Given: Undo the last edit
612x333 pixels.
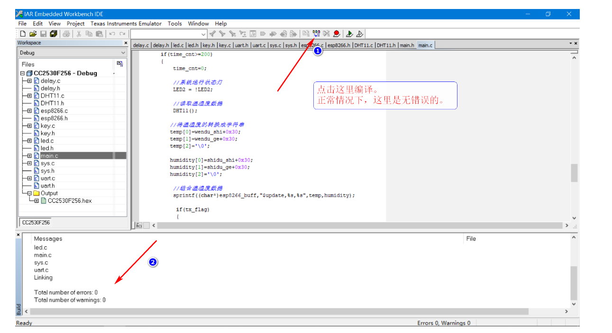Looking at the screenshot, I should [112, 34].
